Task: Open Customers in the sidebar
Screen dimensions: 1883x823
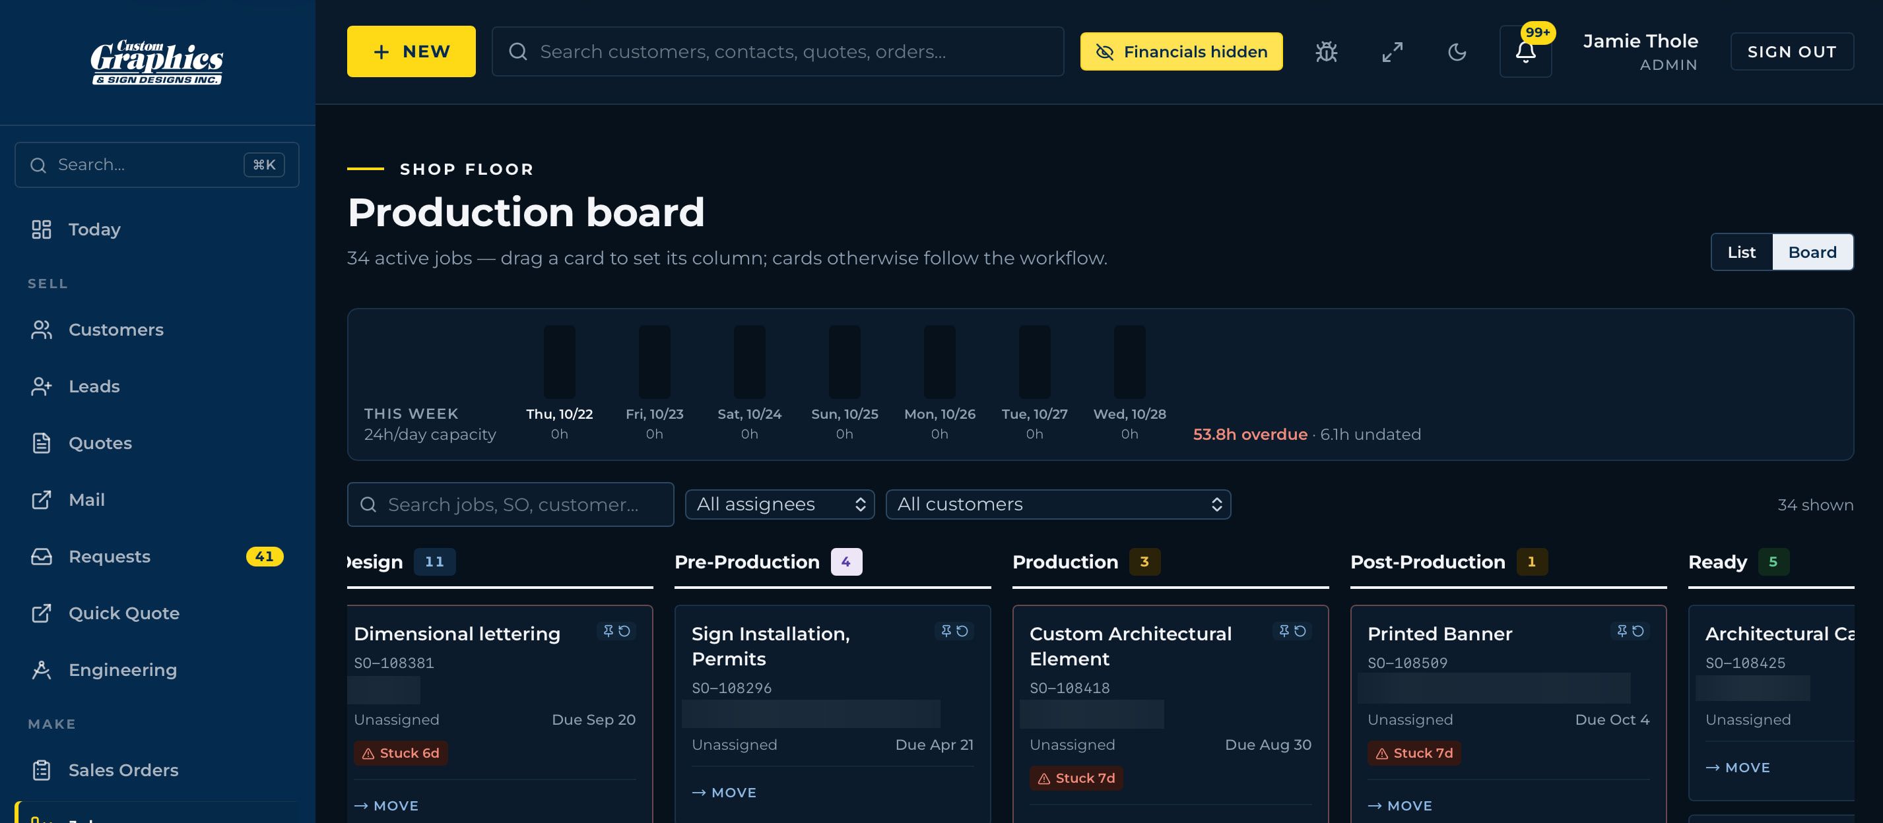Action: pos(156,330)
